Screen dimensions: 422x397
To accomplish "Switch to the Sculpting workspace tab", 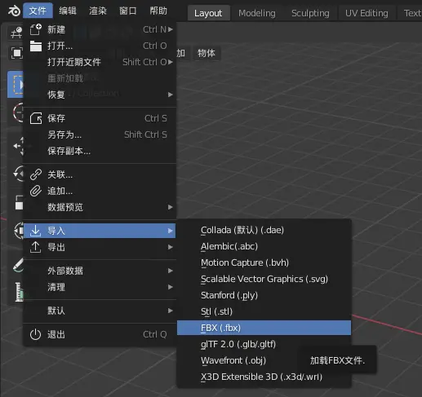I will pyautogui.click(x=310, y=13).
